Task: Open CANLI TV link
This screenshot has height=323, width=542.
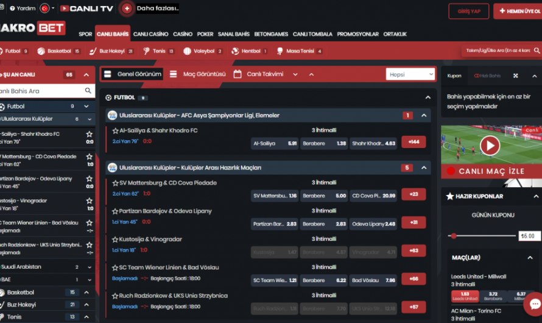Action: (x=86, y=9)
